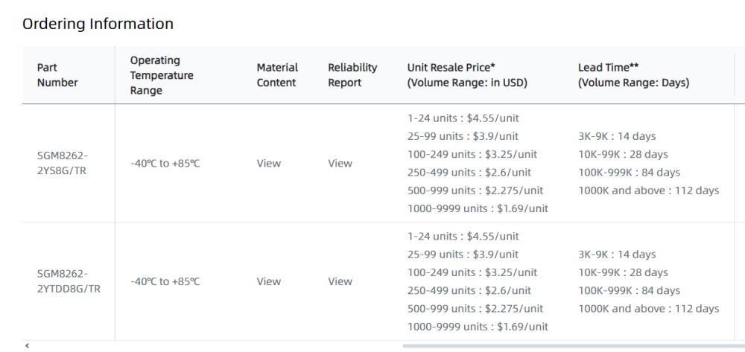Click the Lead Time column header
The width and height of the screenshot is (745, 352).
[x=633, y=75]
